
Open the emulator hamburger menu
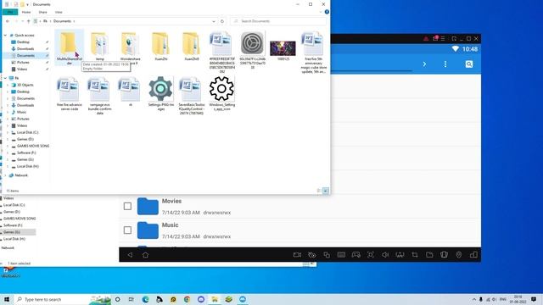443,38
